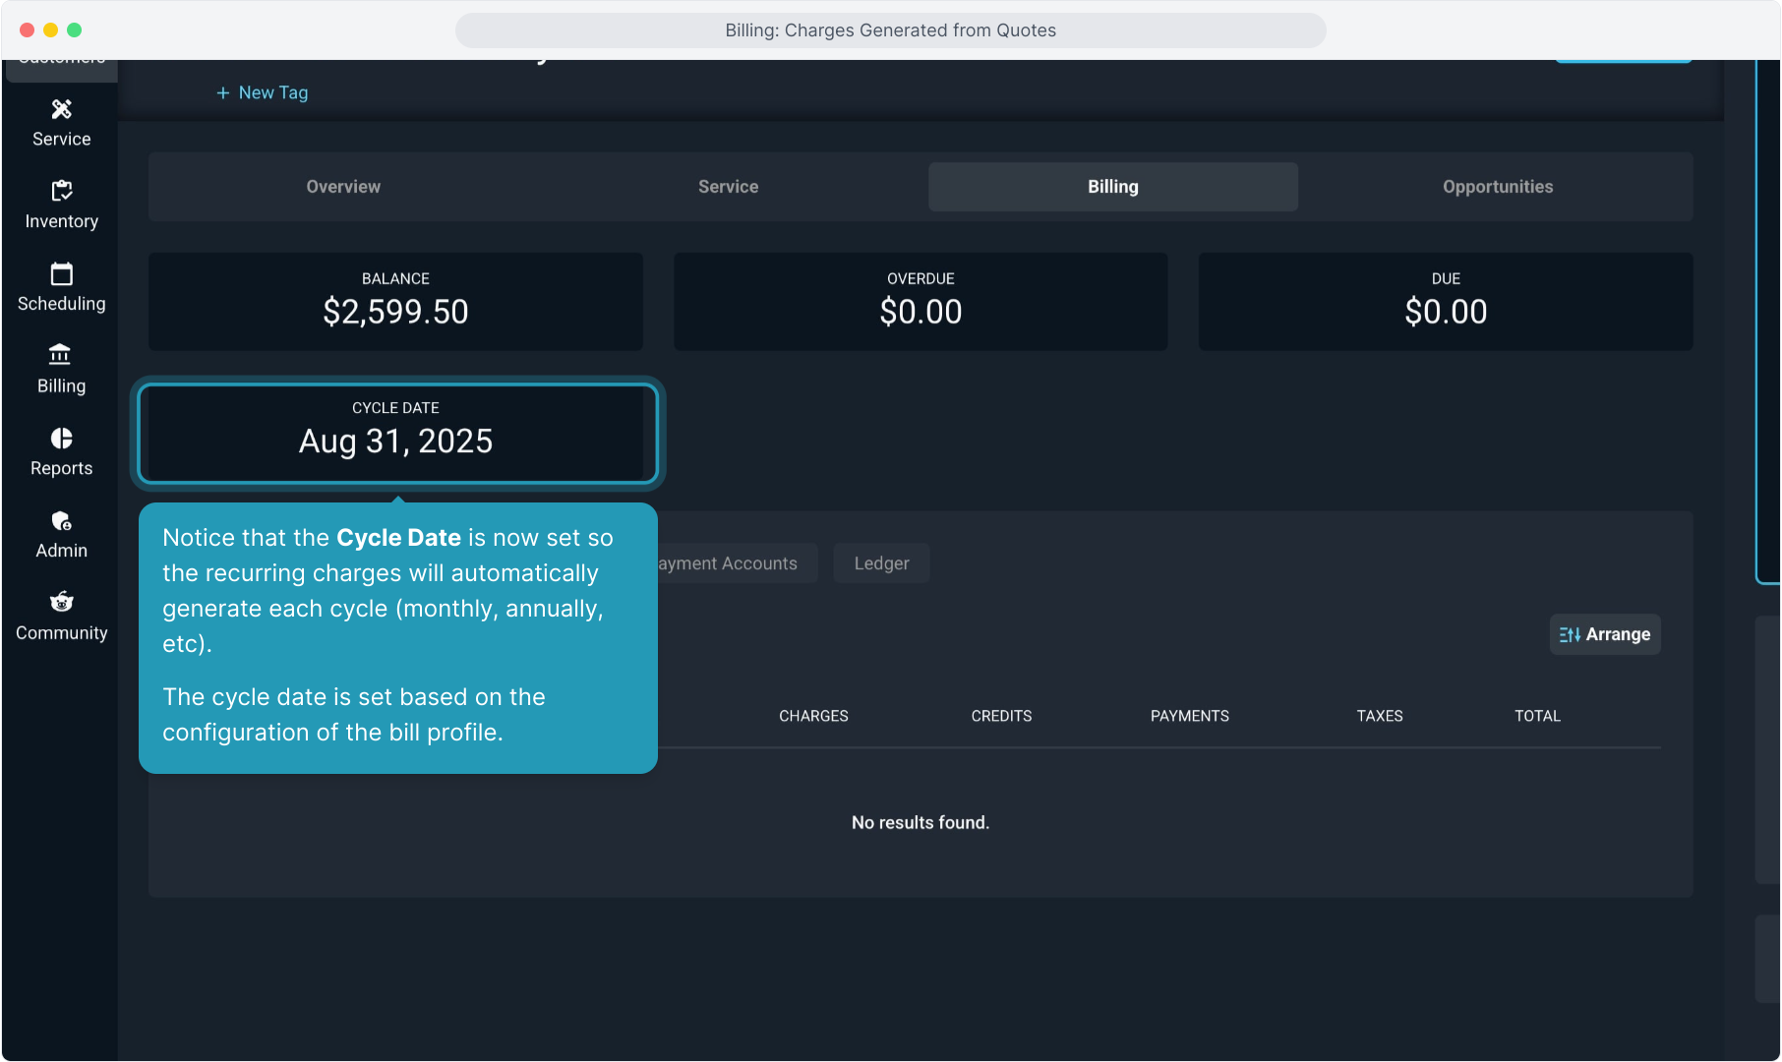Open the Service sidebar wrench icon

tap(61, 109)
